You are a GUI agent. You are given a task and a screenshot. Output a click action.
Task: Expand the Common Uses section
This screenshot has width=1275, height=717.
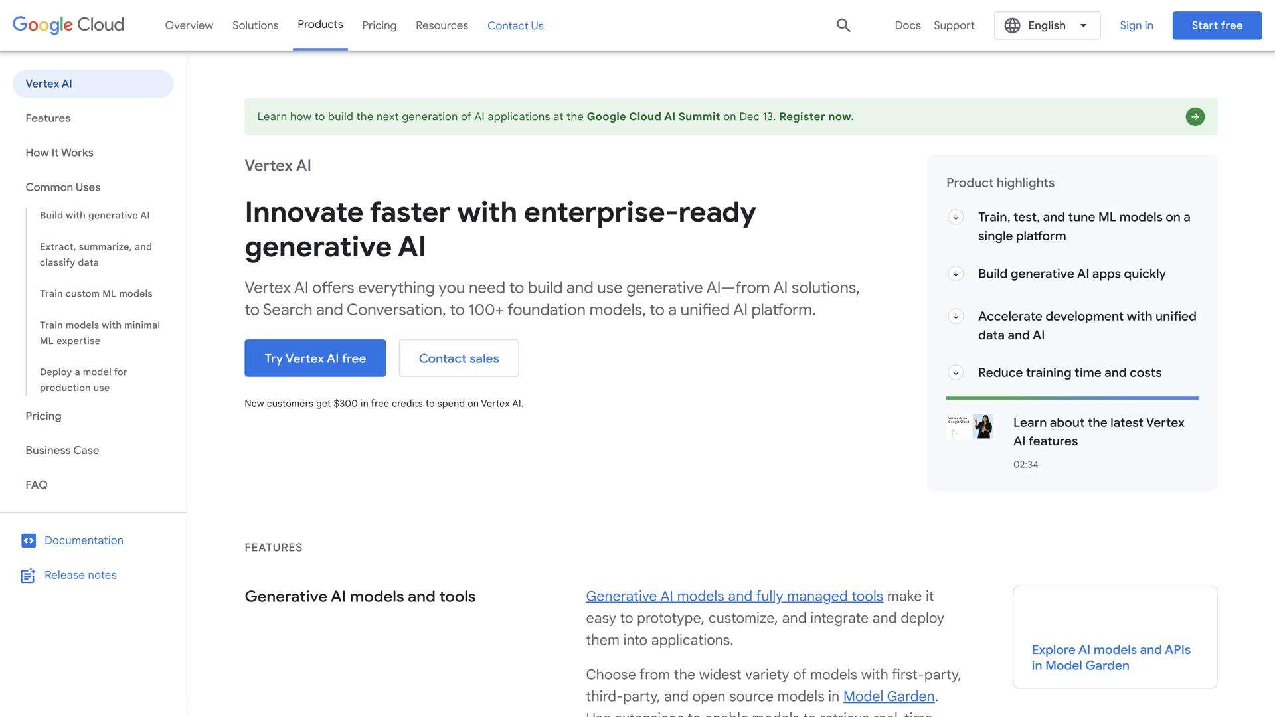coord(62,187)
